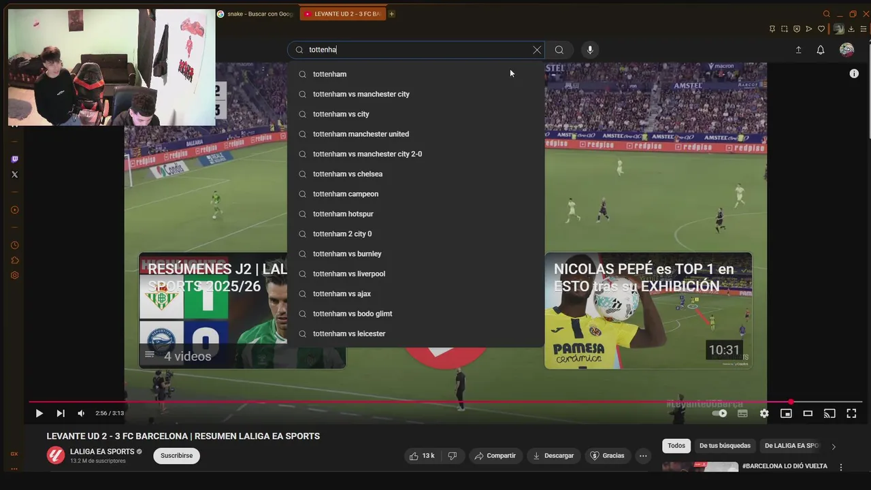
Task: Select the 'LEVANTE UD 2 - 3 FC BA' tab
Action: [x=342, y=14]
